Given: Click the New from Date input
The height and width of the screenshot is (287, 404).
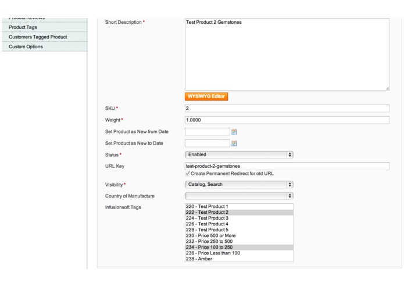Looking at the screenshot, I should pyautogui.click(x=207, y=131).
